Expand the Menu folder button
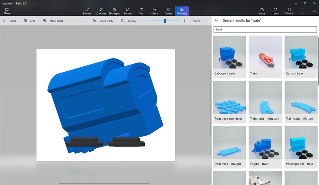Screen dimensions: 319x185 [7, 11]
